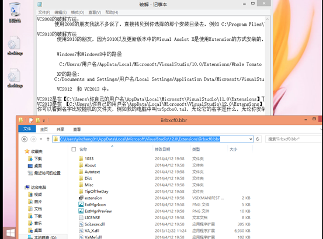The height and width of the screenshot is (239, 323).
Task: Click the address bar path field
Action: click(152, 139)
